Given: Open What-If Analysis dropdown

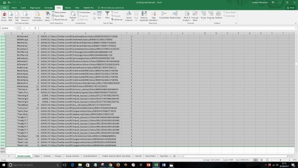Looking at the screenshot, I should [x=187, y=16].
